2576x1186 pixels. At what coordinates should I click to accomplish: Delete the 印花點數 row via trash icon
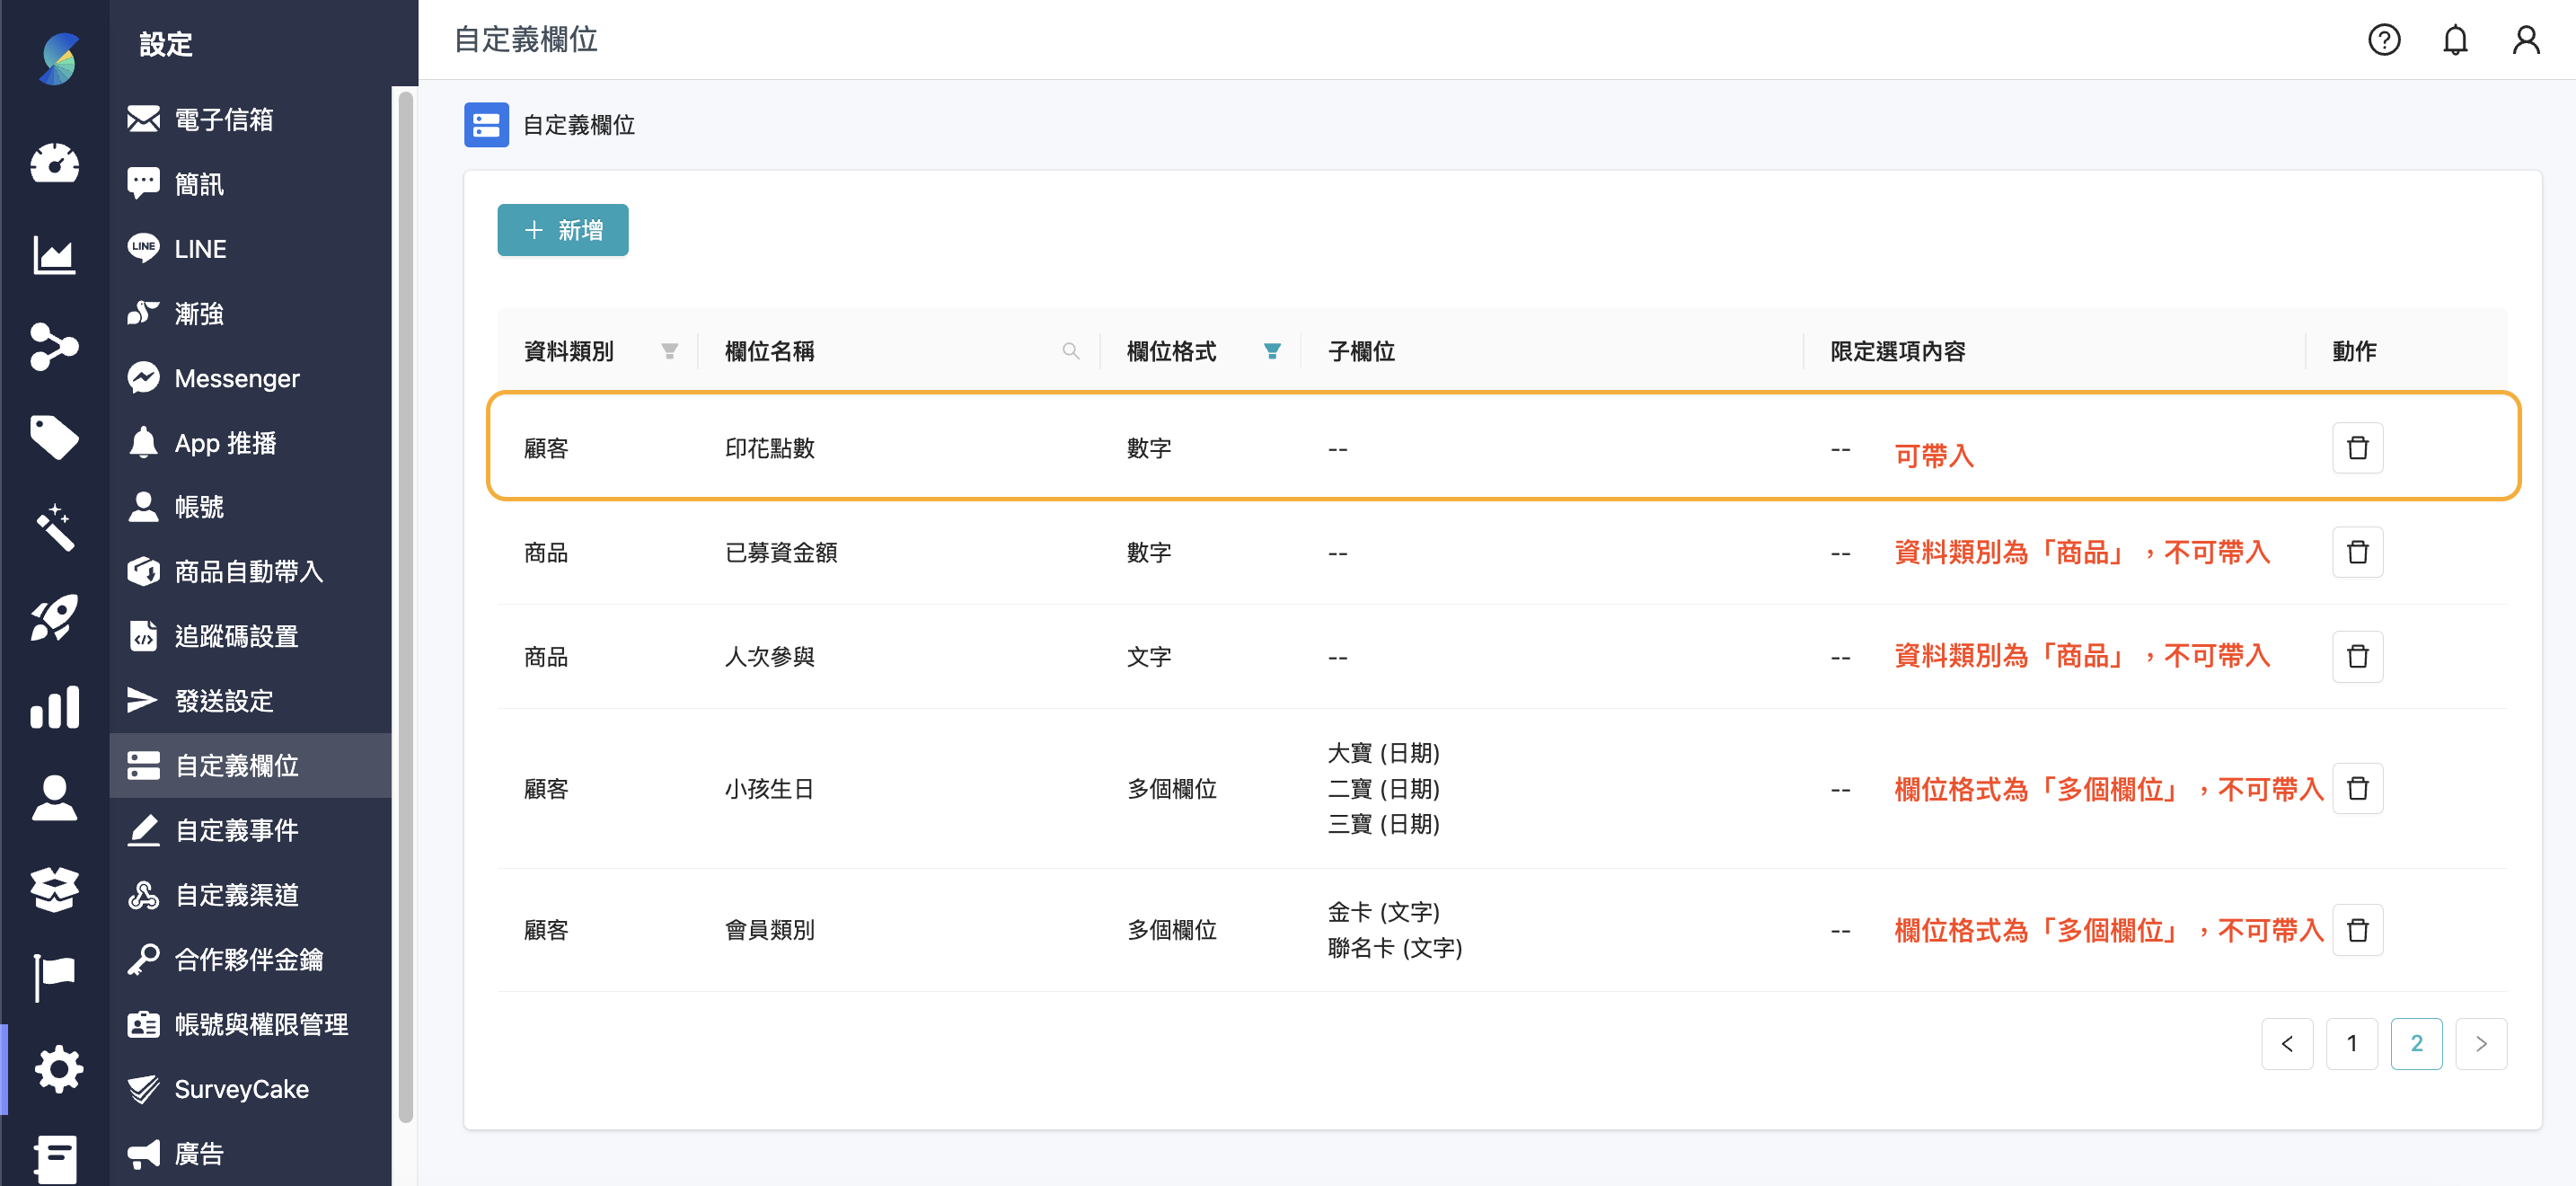click(2358, 447)
